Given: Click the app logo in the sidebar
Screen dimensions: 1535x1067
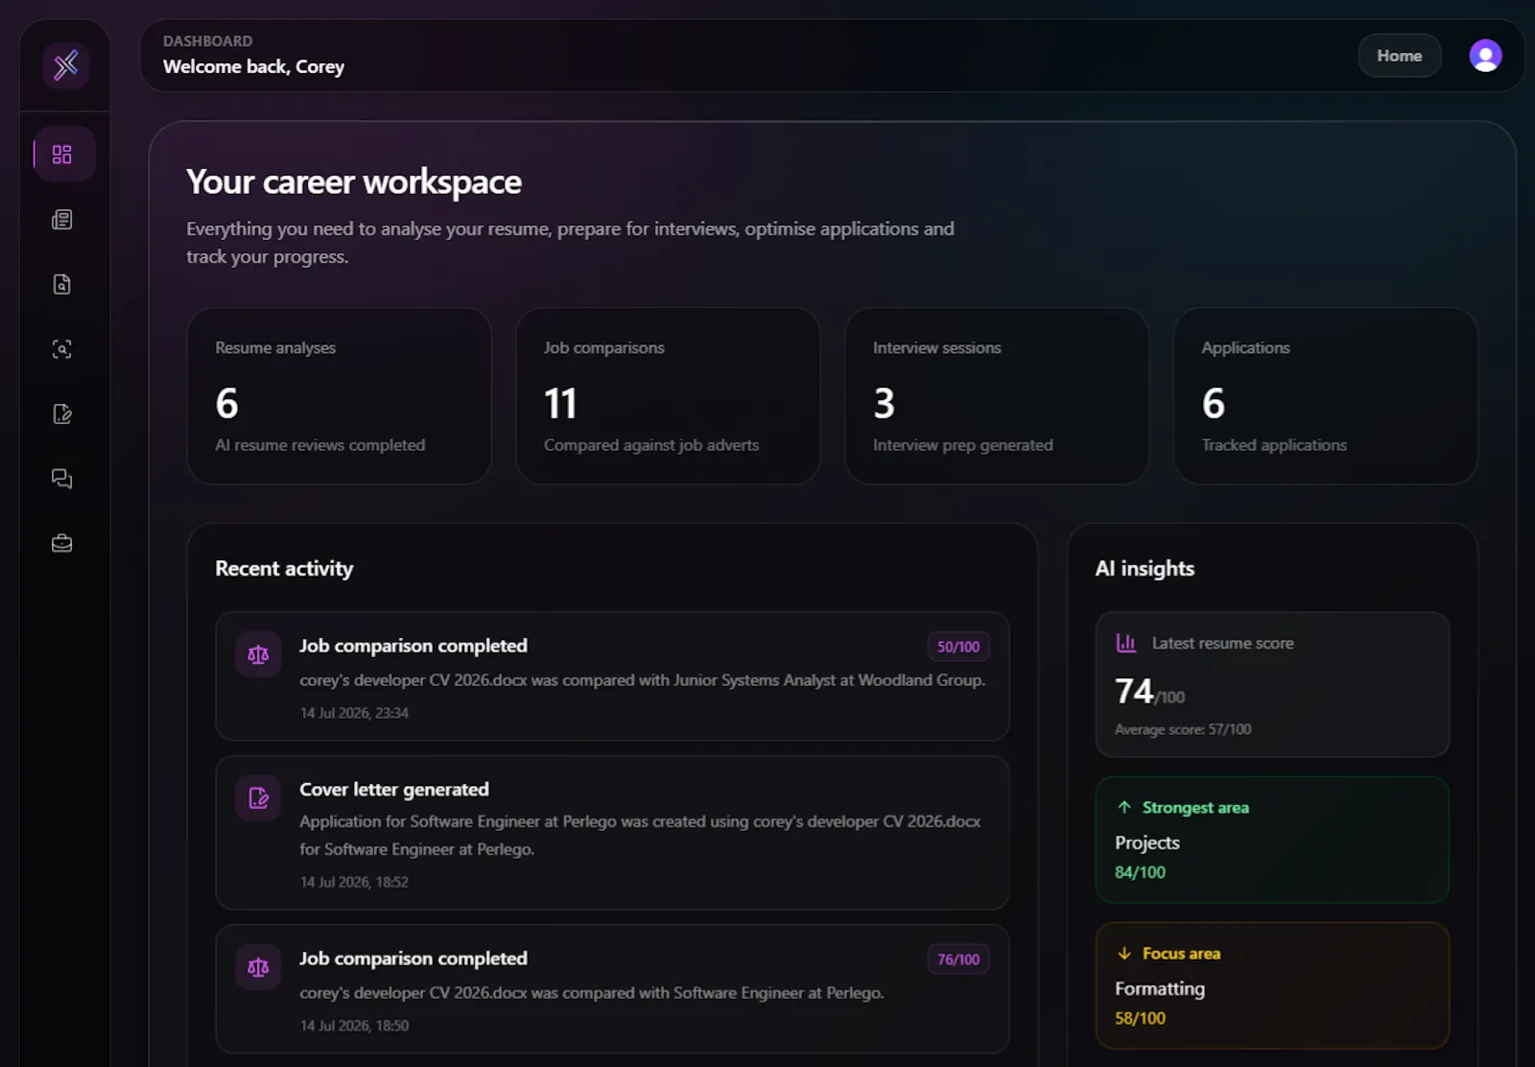Looking at the screenshot, I should pyautogui.click(x=65, y=65).
